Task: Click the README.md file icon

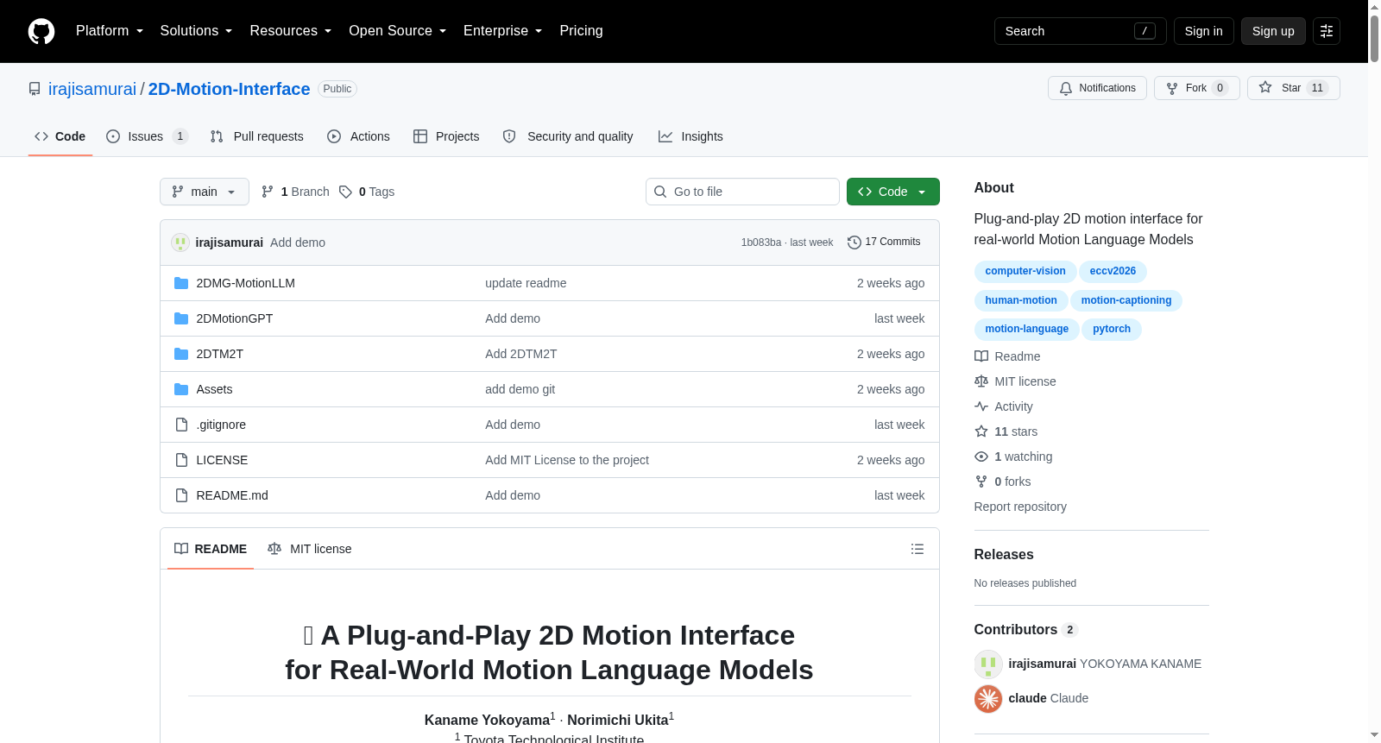Action: (x=181, y=495)
